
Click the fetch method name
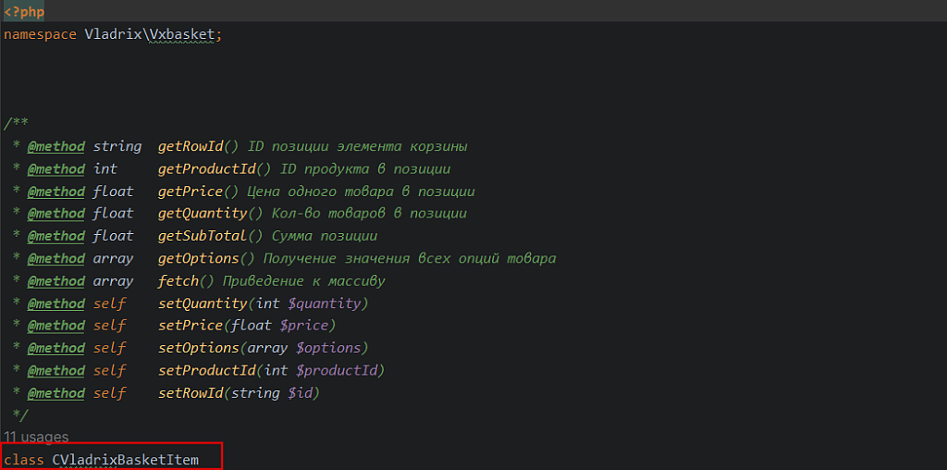click(x=178, y=280)
